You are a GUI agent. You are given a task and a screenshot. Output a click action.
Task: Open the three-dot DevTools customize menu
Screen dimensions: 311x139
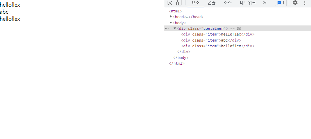tap(305, 3)
